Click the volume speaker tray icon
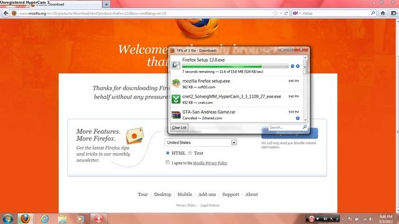 pyautogui.click(x=371, y=218)
